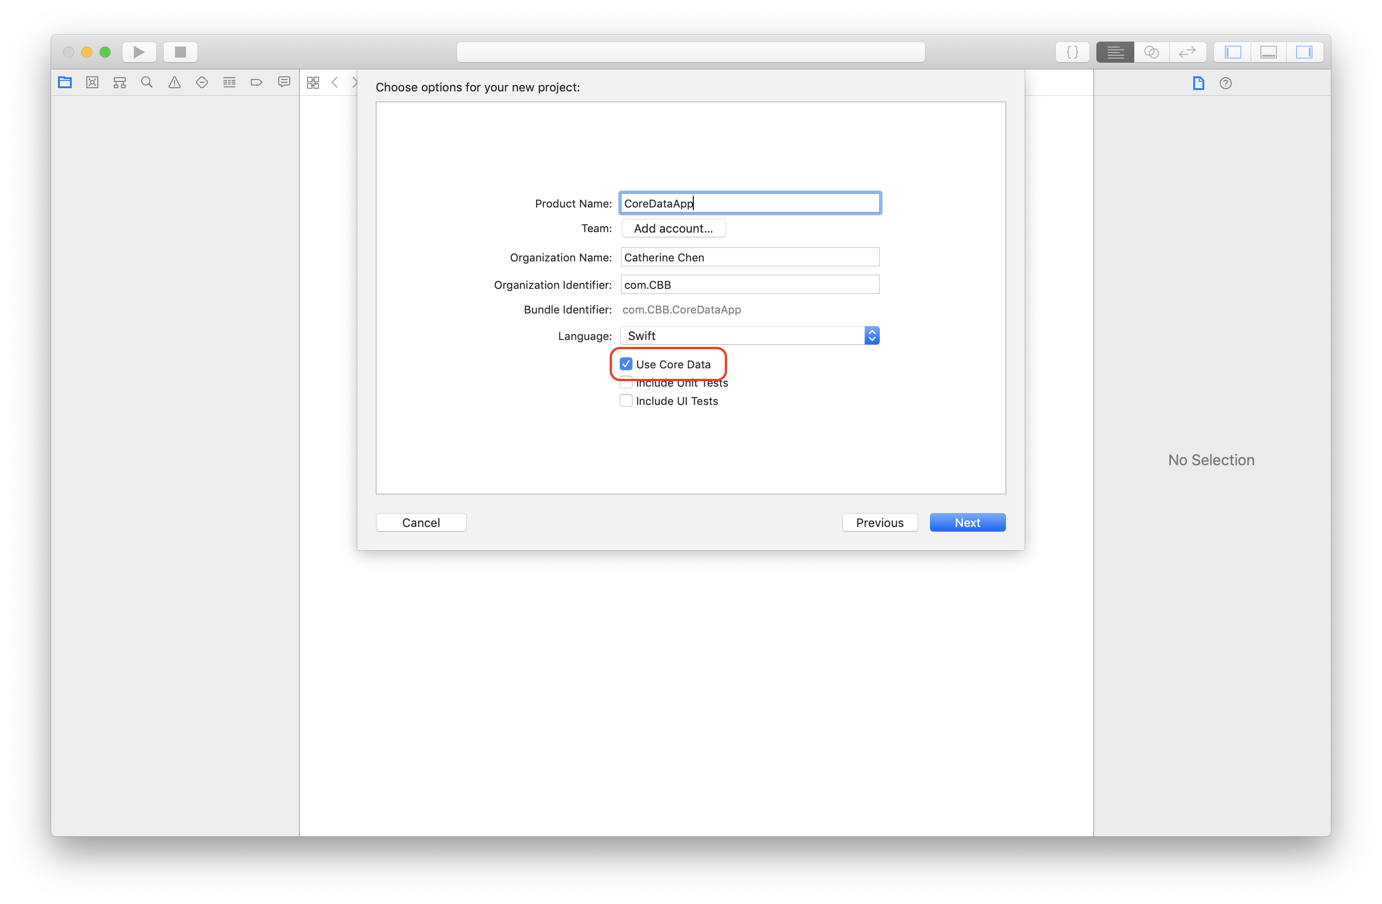The height and width of the screenshot is (904, 1382).
Task: Open the Symbol navigator icon
Action: click(x=120, y=82)
